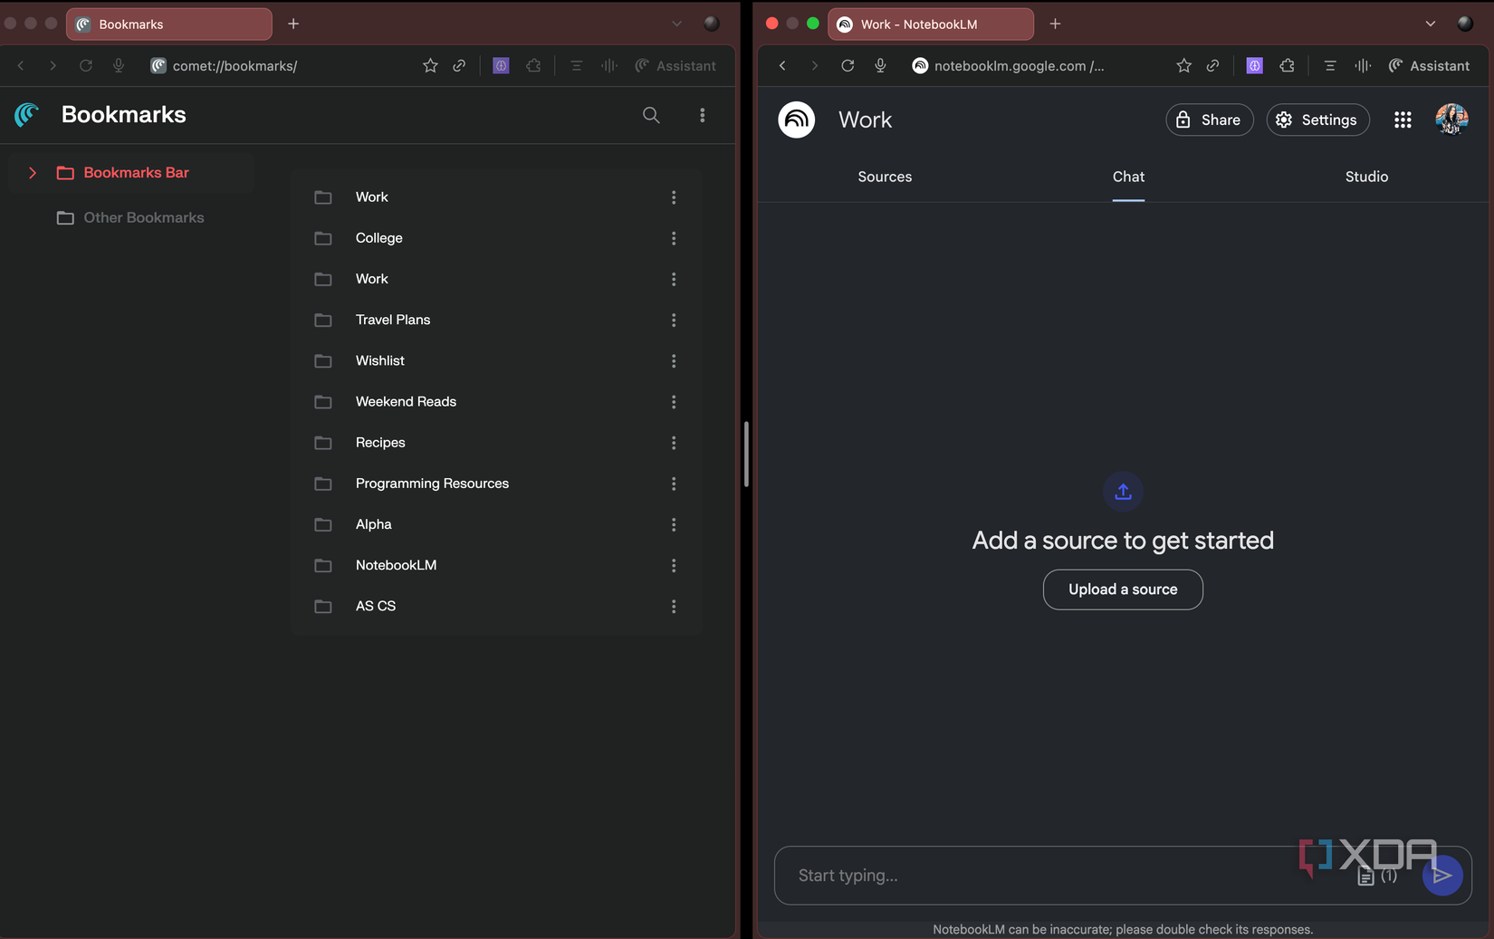This screenshot has width=1494, height=939.
Task: Click the Start typing chat input field
Action: point(1041,876)
